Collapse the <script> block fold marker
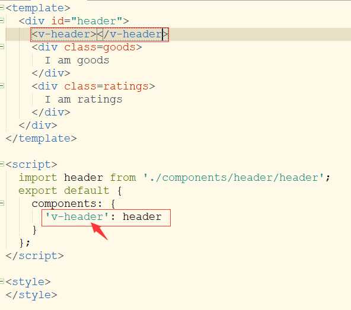 (2, 164)
